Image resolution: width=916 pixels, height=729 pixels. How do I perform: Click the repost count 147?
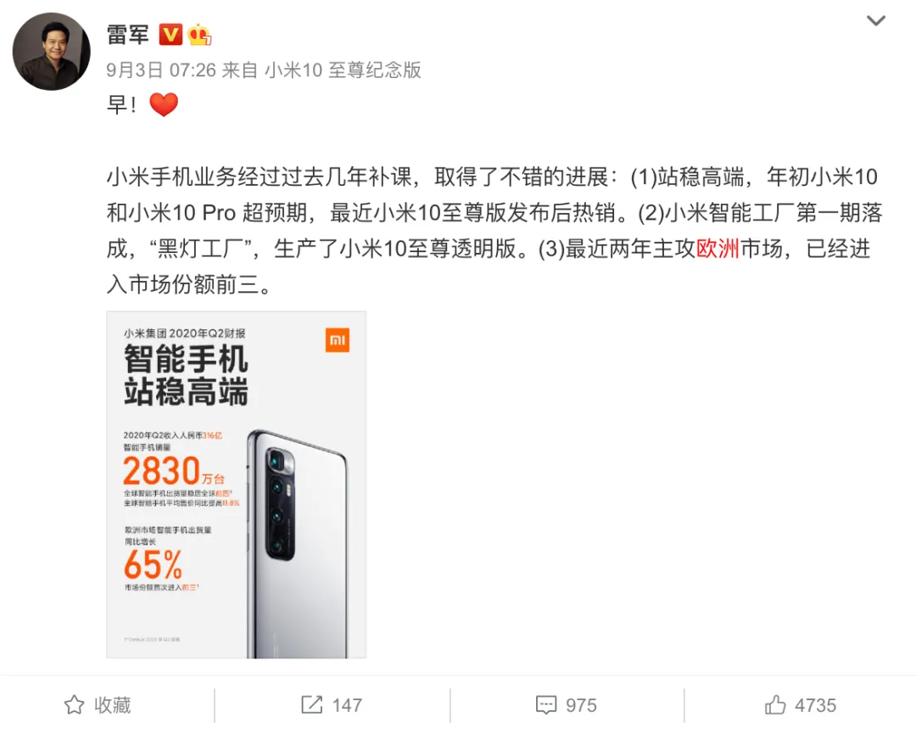click(347, 705)
